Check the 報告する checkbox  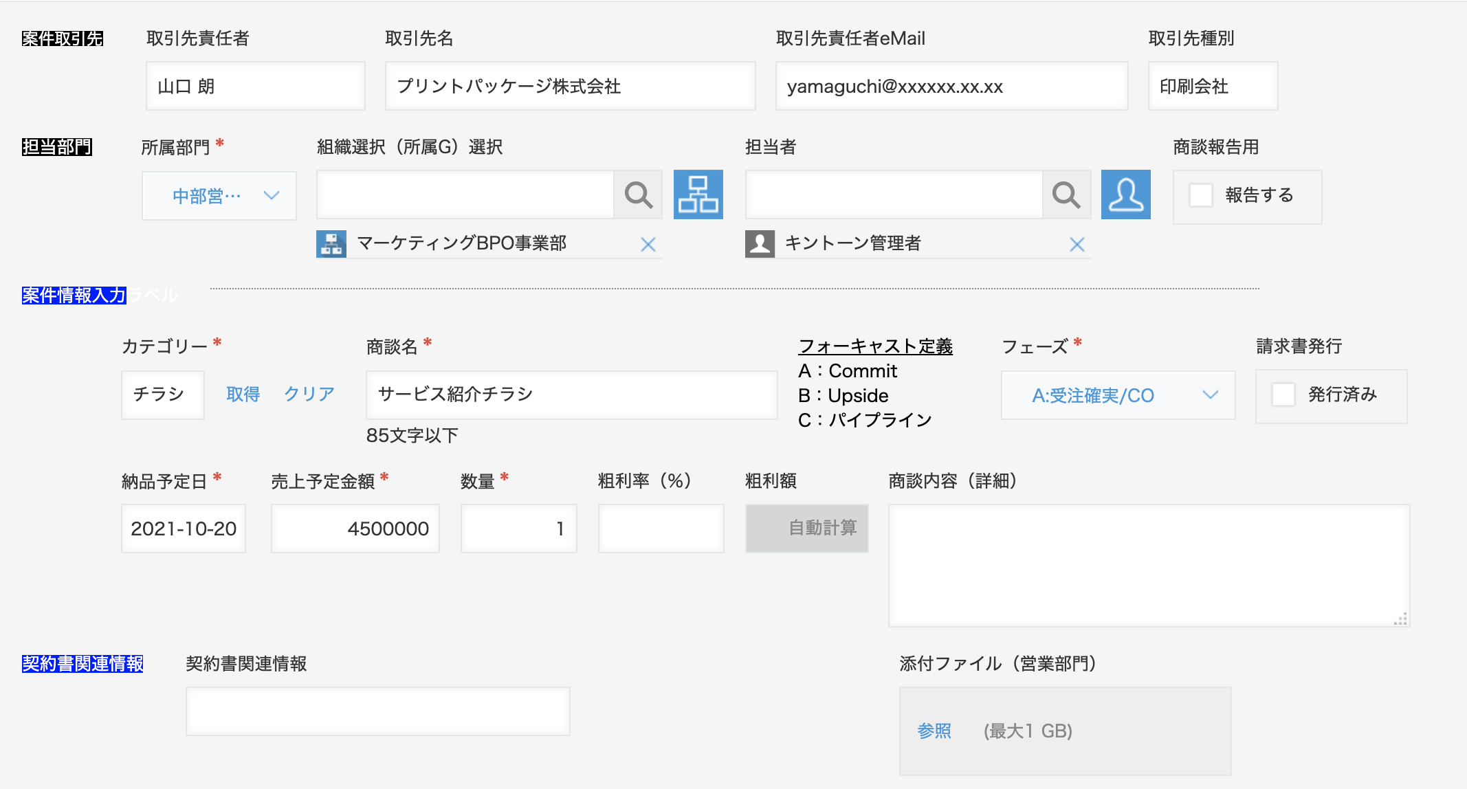pyautogui.click(x=1201, y=195)
